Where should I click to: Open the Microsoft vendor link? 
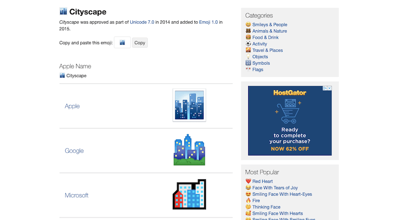[77, 195]
